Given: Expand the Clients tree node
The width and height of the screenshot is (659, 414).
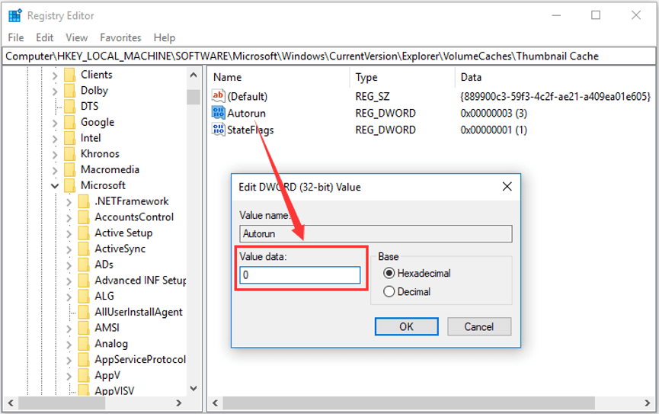Looking at the screenshot, I should [x=55, y=75].
